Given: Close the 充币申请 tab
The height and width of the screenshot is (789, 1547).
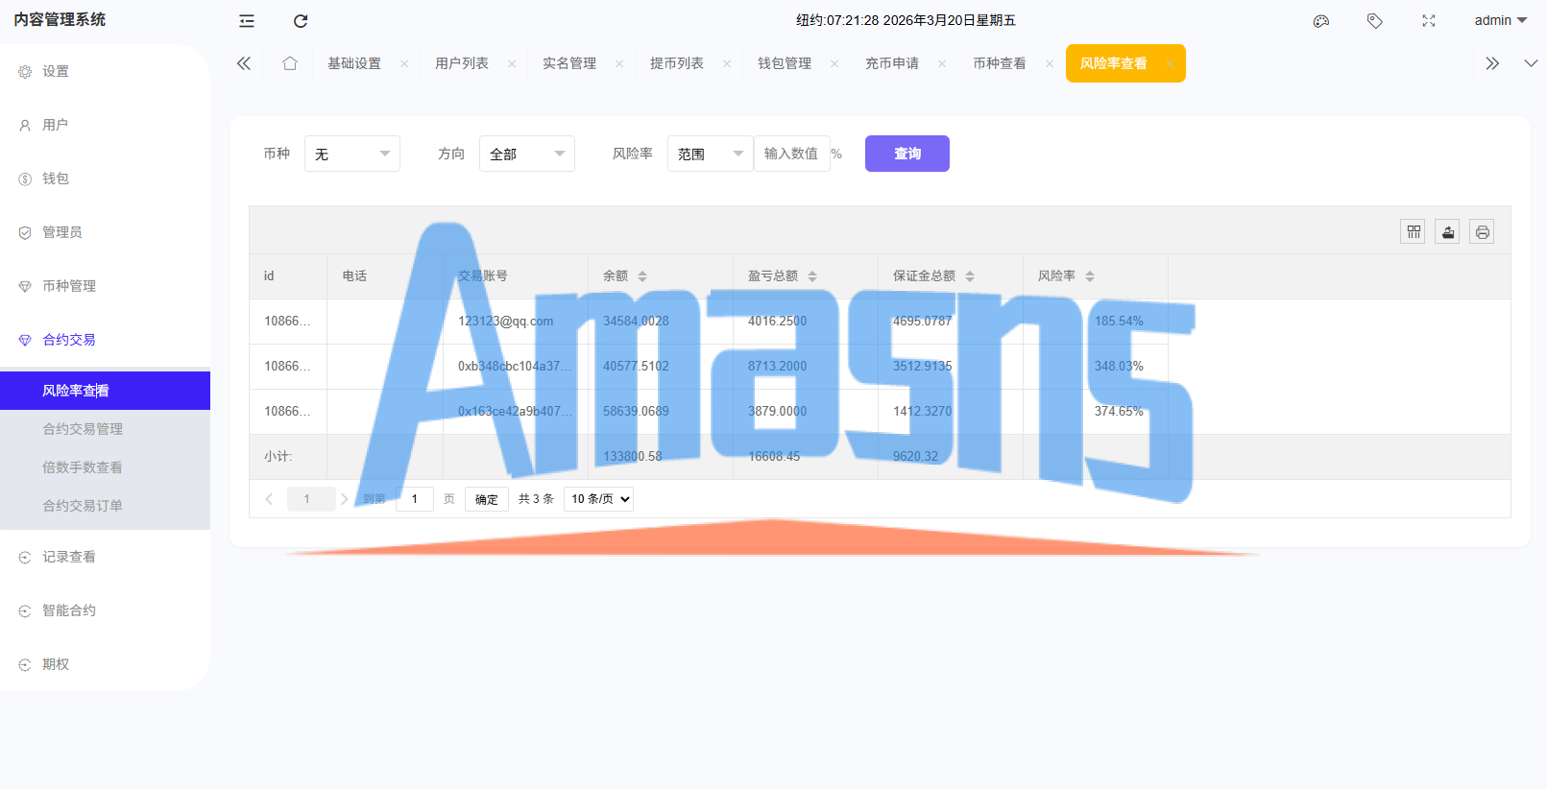Looking at the screenshot, I should 942,64.
